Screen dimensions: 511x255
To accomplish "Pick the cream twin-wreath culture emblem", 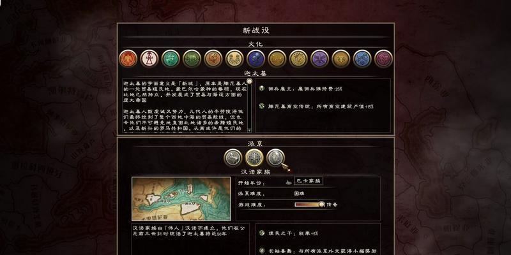I will pyautogui.click(x=234, y=59).
